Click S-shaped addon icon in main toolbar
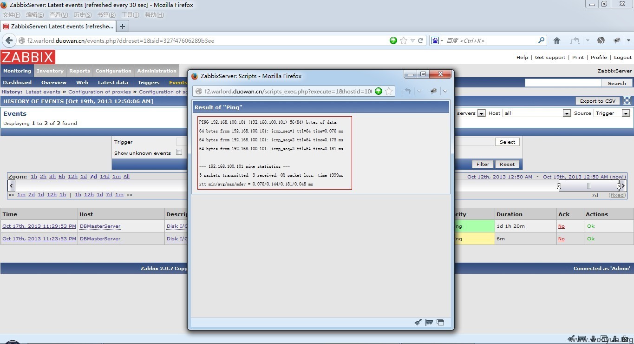This screenshot has width=634, height=344. pos(601,40)
